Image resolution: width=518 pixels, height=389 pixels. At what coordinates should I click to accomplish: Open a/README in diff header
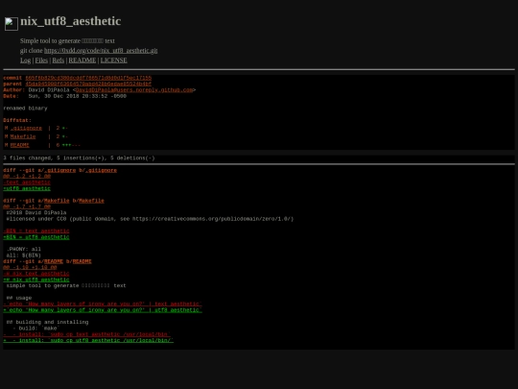tap(53, 261)
